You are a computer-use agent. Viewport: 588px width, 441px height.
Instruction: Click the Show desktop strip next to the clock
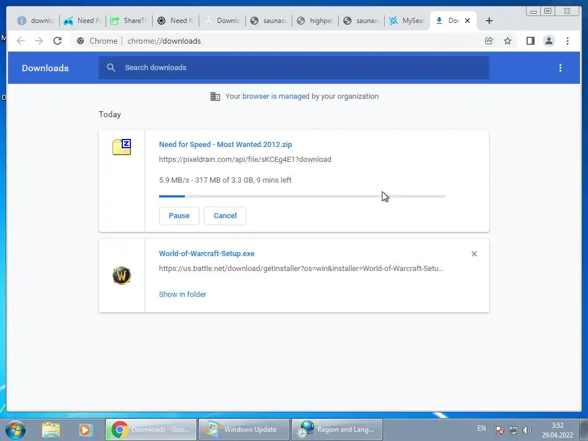point(584,430)
